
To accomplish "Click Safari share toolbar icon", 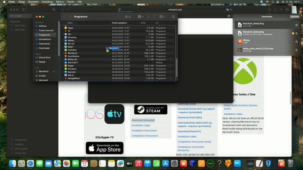I will (x=275, y=9).
